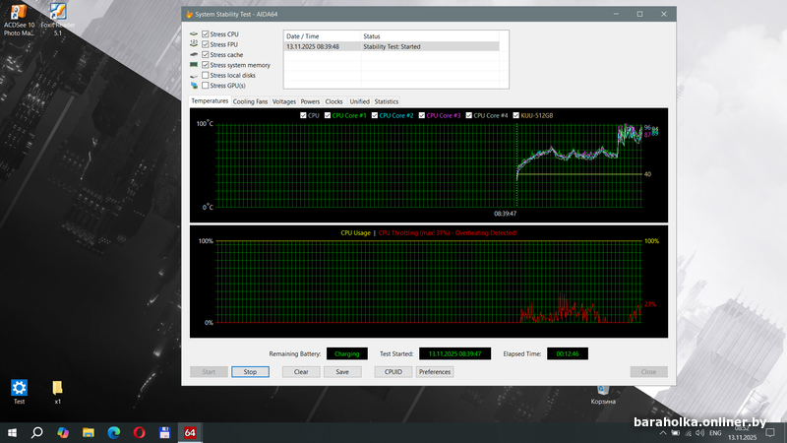This screenshot has height=443, width=787.
Task: Click AIDA64 icon in the taskbar
Action: pos(190,432)
